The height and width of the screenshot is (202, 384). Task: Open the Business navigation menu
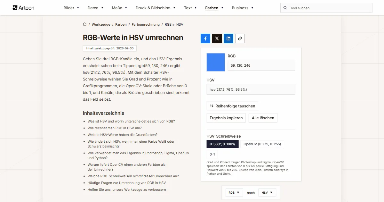[x=243, y=8]
